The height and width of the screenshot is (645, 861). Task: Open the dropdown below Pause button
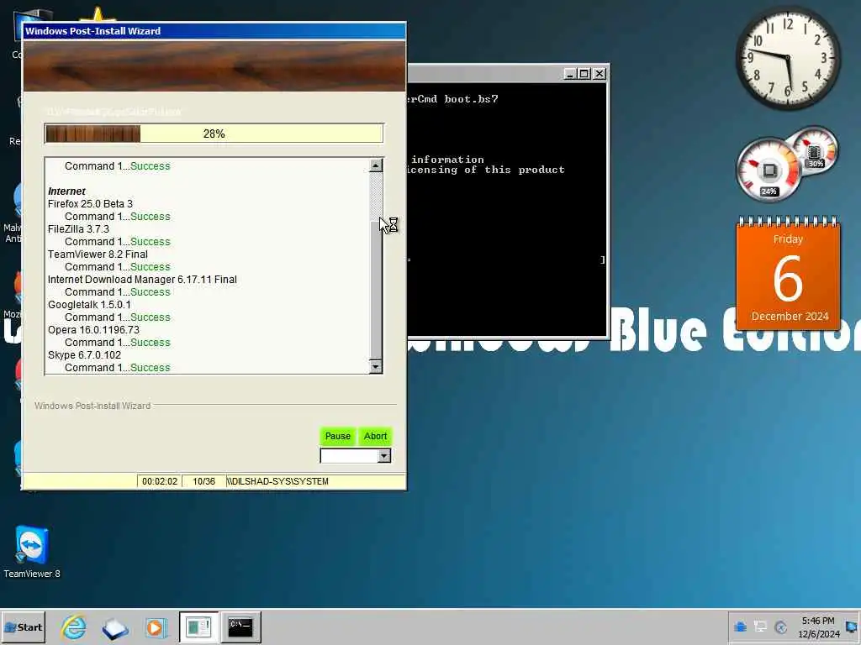click(383, 456)
